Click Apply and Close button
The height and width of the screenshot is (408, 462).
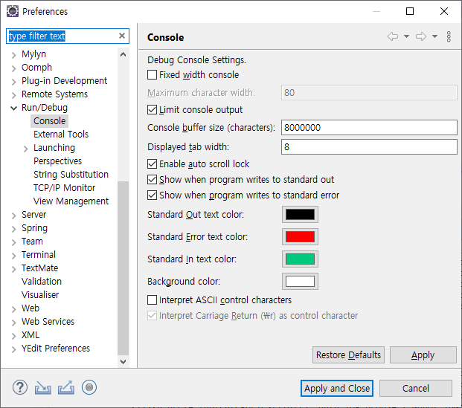(x=337, y=388)
